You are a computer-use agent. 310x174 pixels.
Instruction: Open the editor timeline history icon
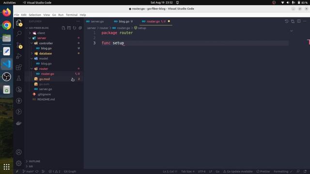(286, 21)
